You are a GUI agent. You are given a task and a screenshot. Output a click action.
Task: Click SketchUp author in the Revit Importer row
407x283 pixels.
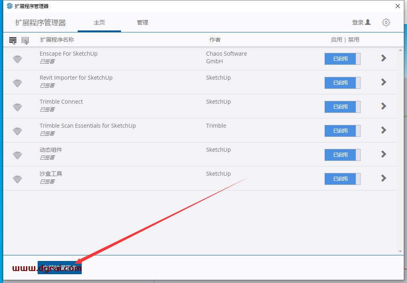[x=218, y=78]
